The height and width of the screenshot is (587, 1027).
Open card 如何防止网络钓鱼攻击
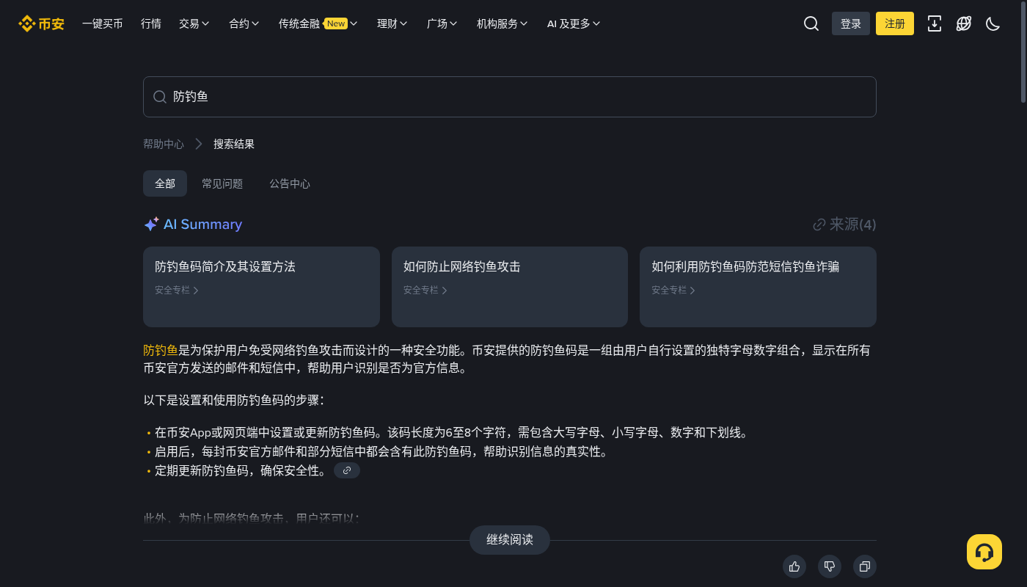click(x=510, y=287)
